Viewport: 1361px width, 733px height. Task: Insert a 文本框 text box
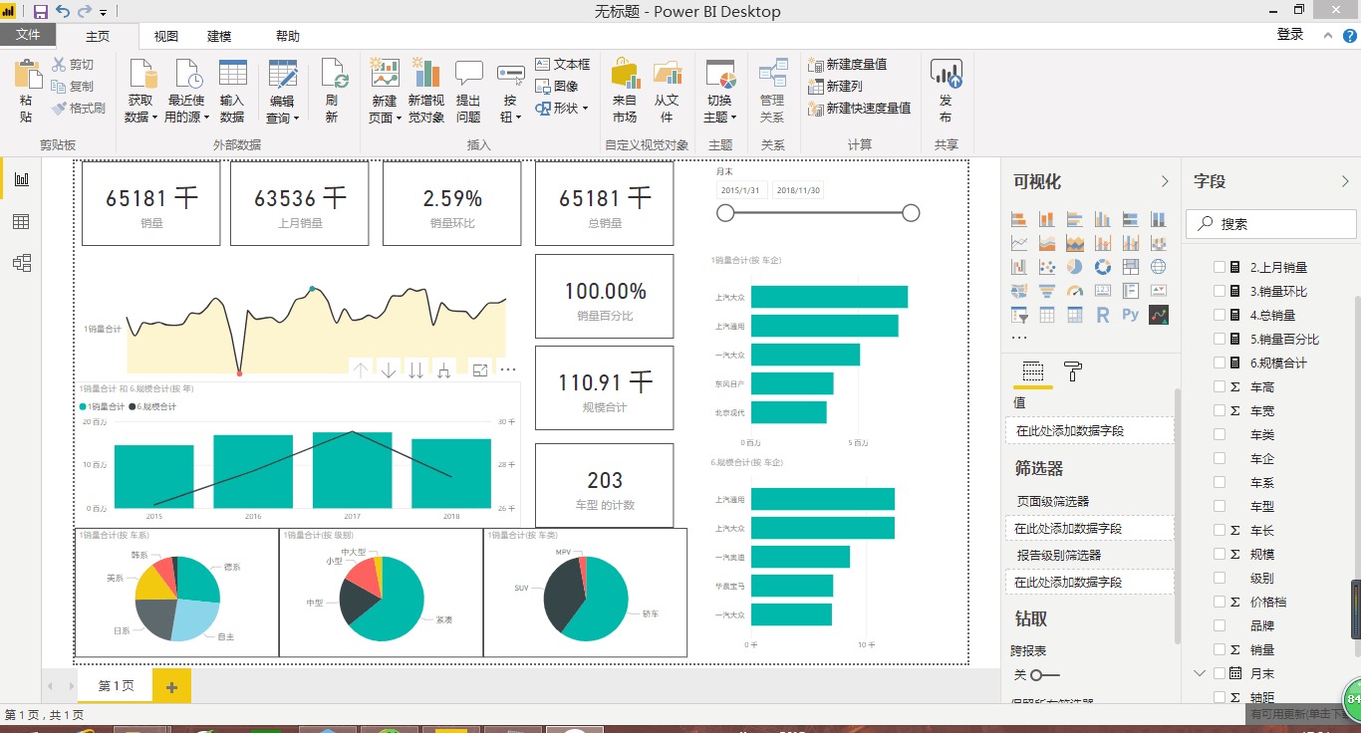[x=563, y=64]
